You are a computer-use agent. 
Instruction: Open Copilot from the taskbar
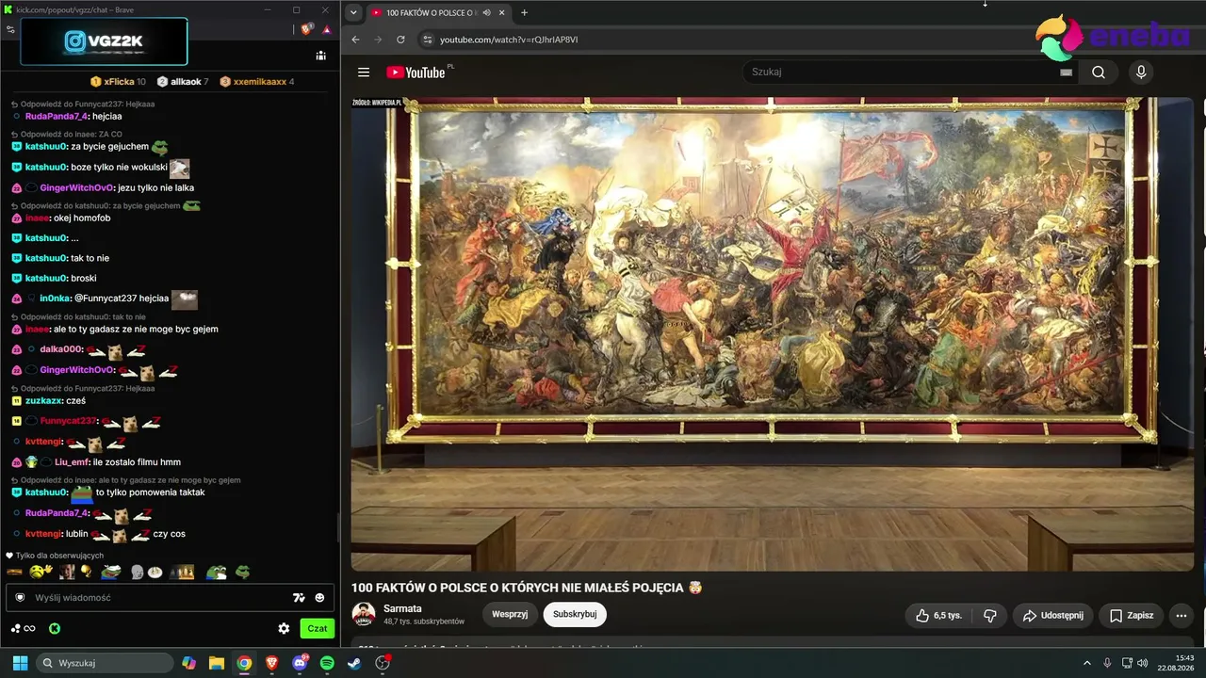pyautogui.click(x=188, y=663)
